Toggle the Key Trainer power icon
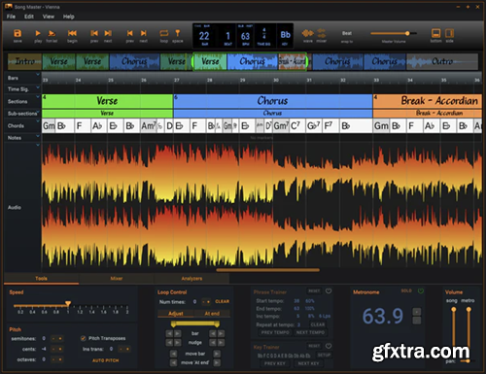This screenshot has width=486, height=374. (329, 346)
